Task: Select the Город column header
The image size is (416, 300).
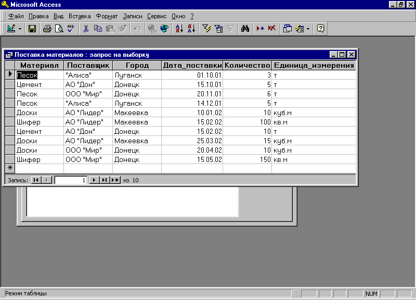Action: (x=137, y=66)
